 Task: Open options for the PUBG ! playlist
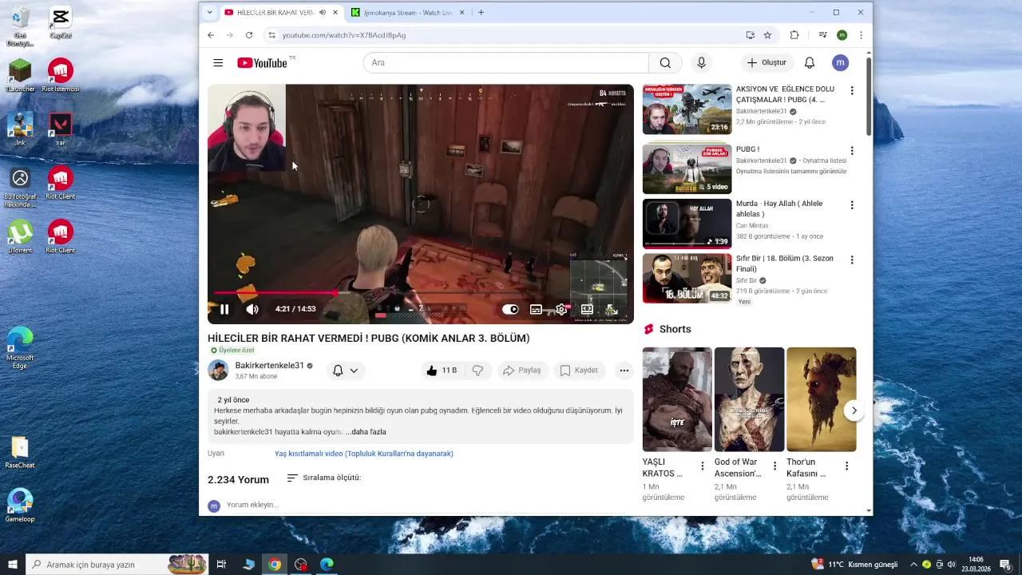point(852,151)
